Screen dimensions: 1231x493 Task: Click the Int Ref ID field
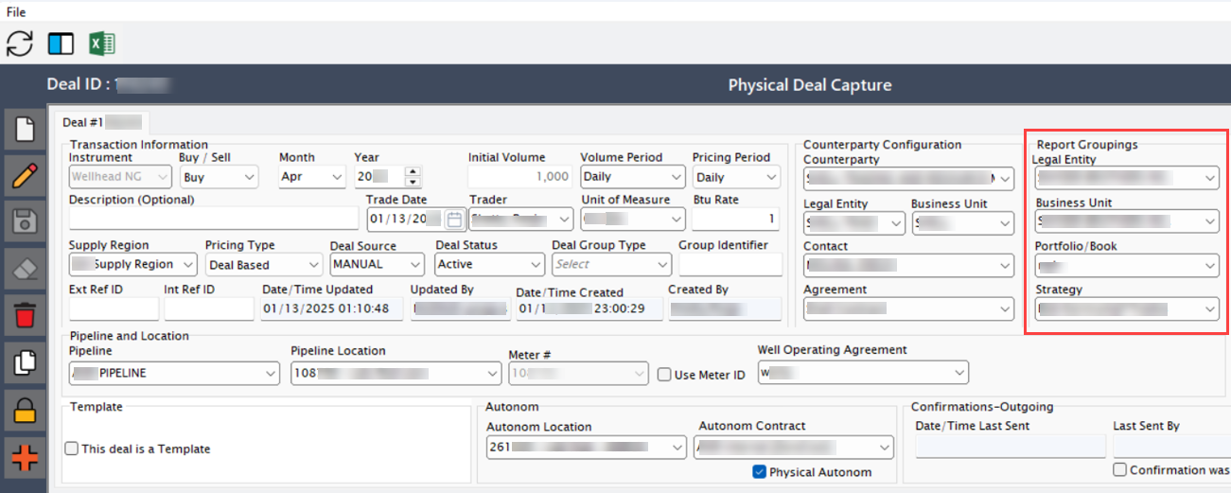[209, 308]
